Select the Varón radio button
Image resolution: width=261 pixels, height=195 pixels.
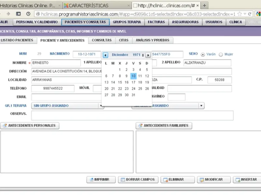tap(203, 55)
